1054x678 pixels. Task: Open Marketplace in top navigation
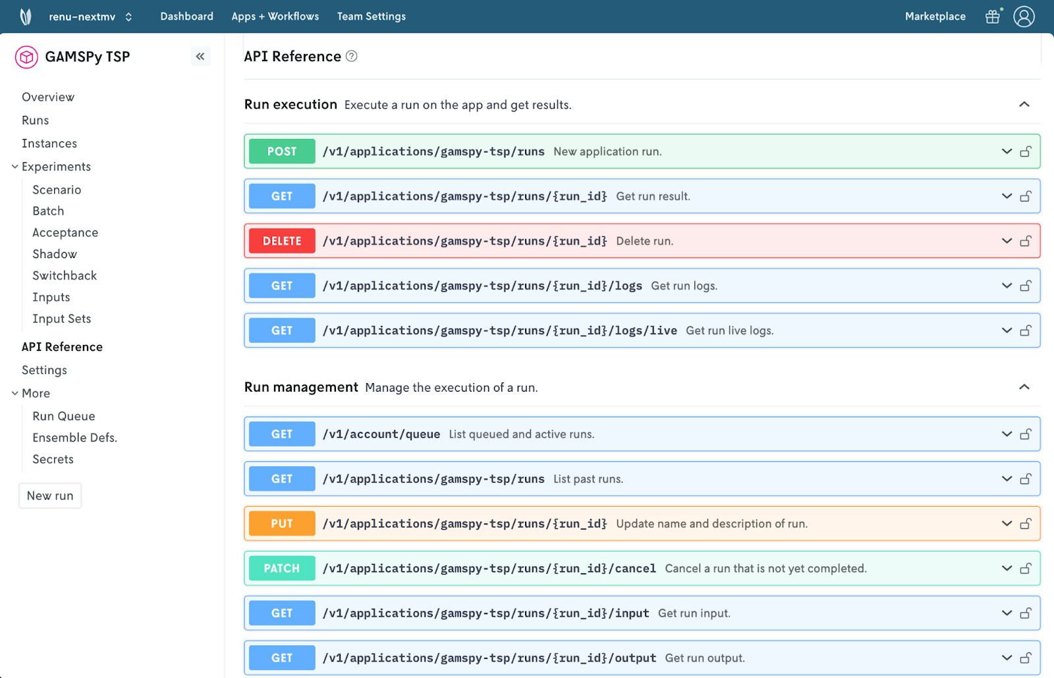pos(935,16)
